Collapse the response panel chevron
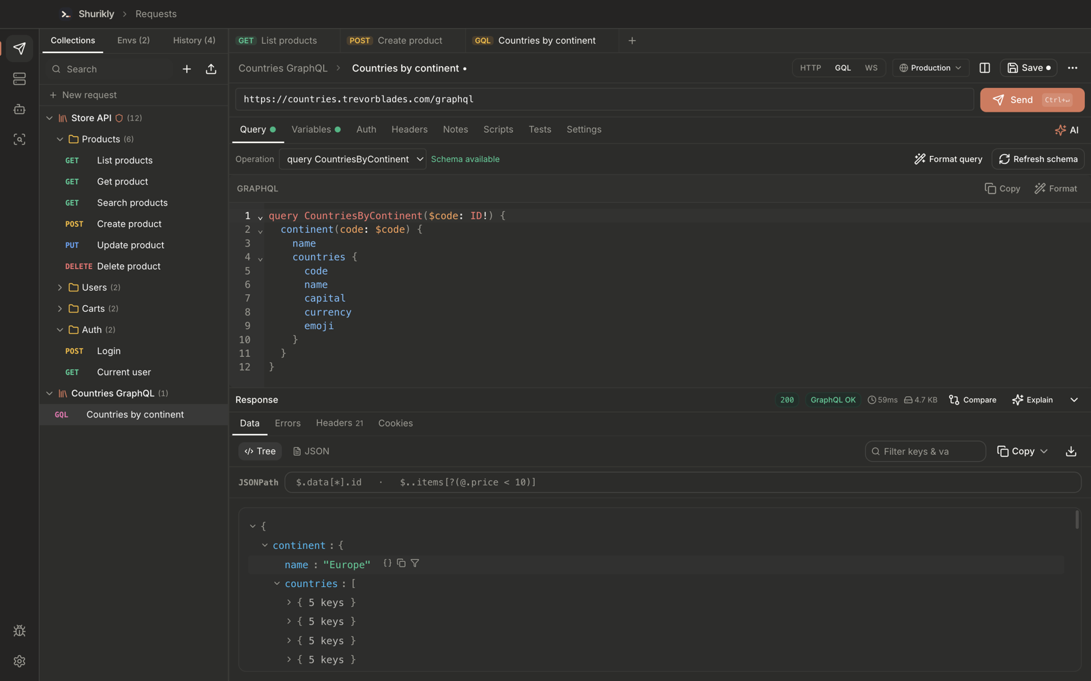 [x=1074, y=400]
